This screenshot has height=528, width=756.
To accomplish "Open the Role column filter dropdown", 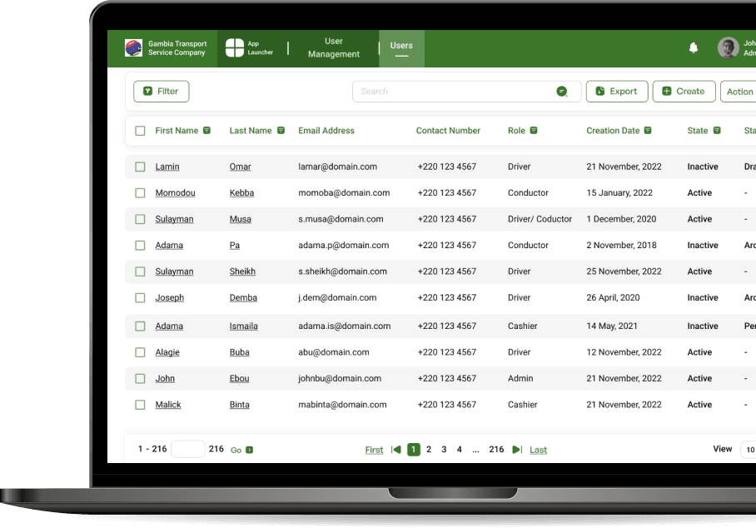I will (534, 131).
